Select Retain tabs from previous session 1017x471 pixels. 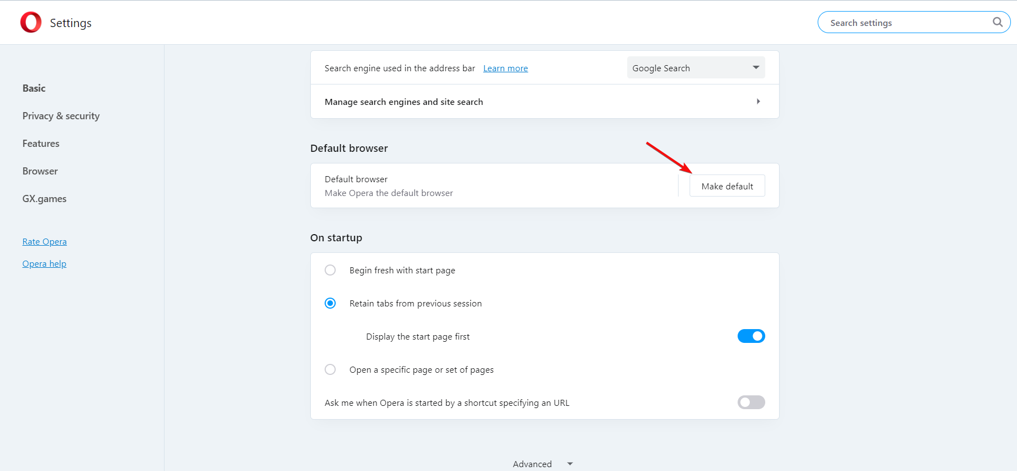pos(330,303)
